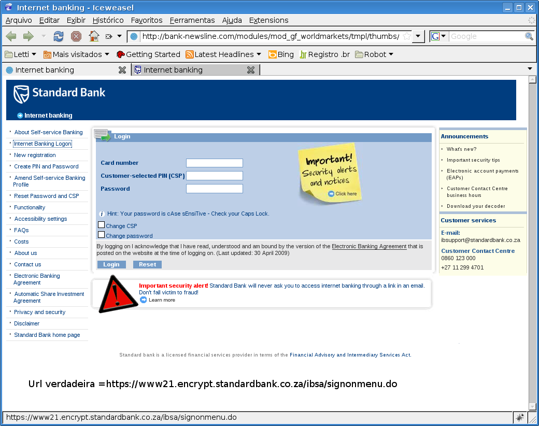Open the Exibir menu

[76, 20]
